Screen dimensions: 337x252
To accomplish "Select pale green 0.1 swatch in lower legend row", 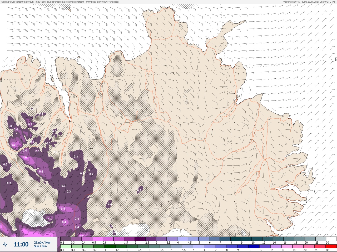I will coord(66,246).
